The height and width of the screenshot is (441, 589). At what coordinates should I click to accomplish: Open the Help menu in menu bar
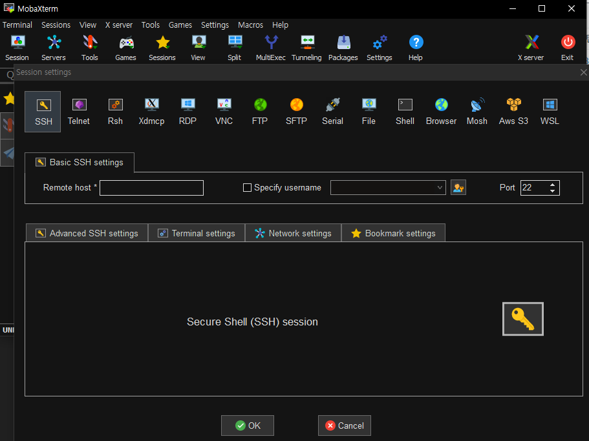(x=280, y=25)
